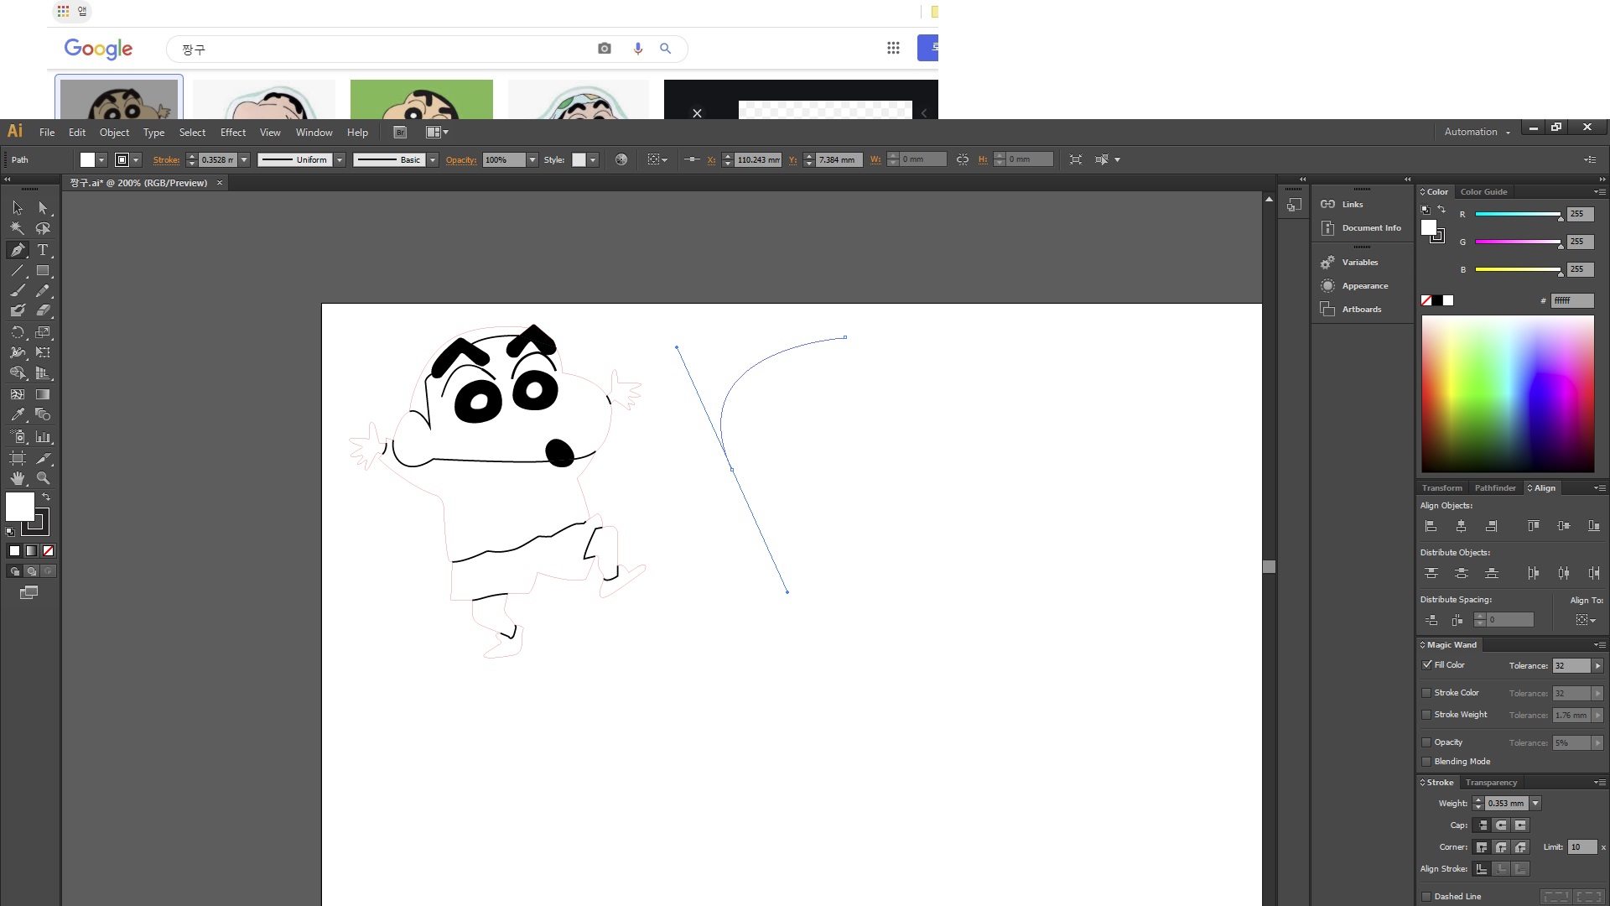
Task: Open the fill color dropdown in control bar
Action: 101,159
